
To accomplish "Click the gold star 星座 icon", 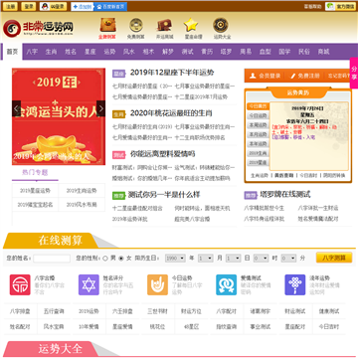I will coord(191,25).
